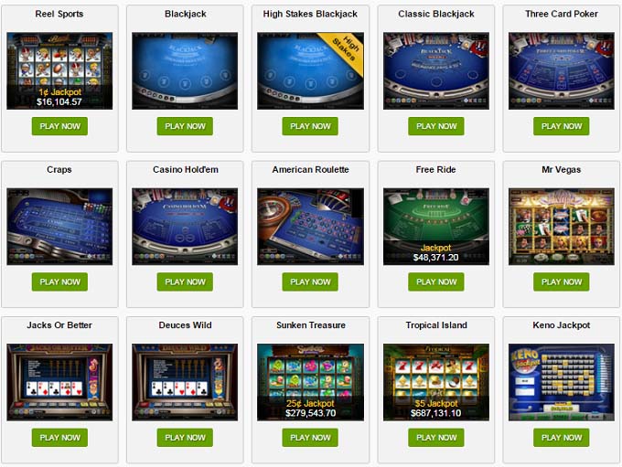Viewport: 622px width, 467px height.
Task: Open the Three Card Poker title link
Action: (562, 14)
